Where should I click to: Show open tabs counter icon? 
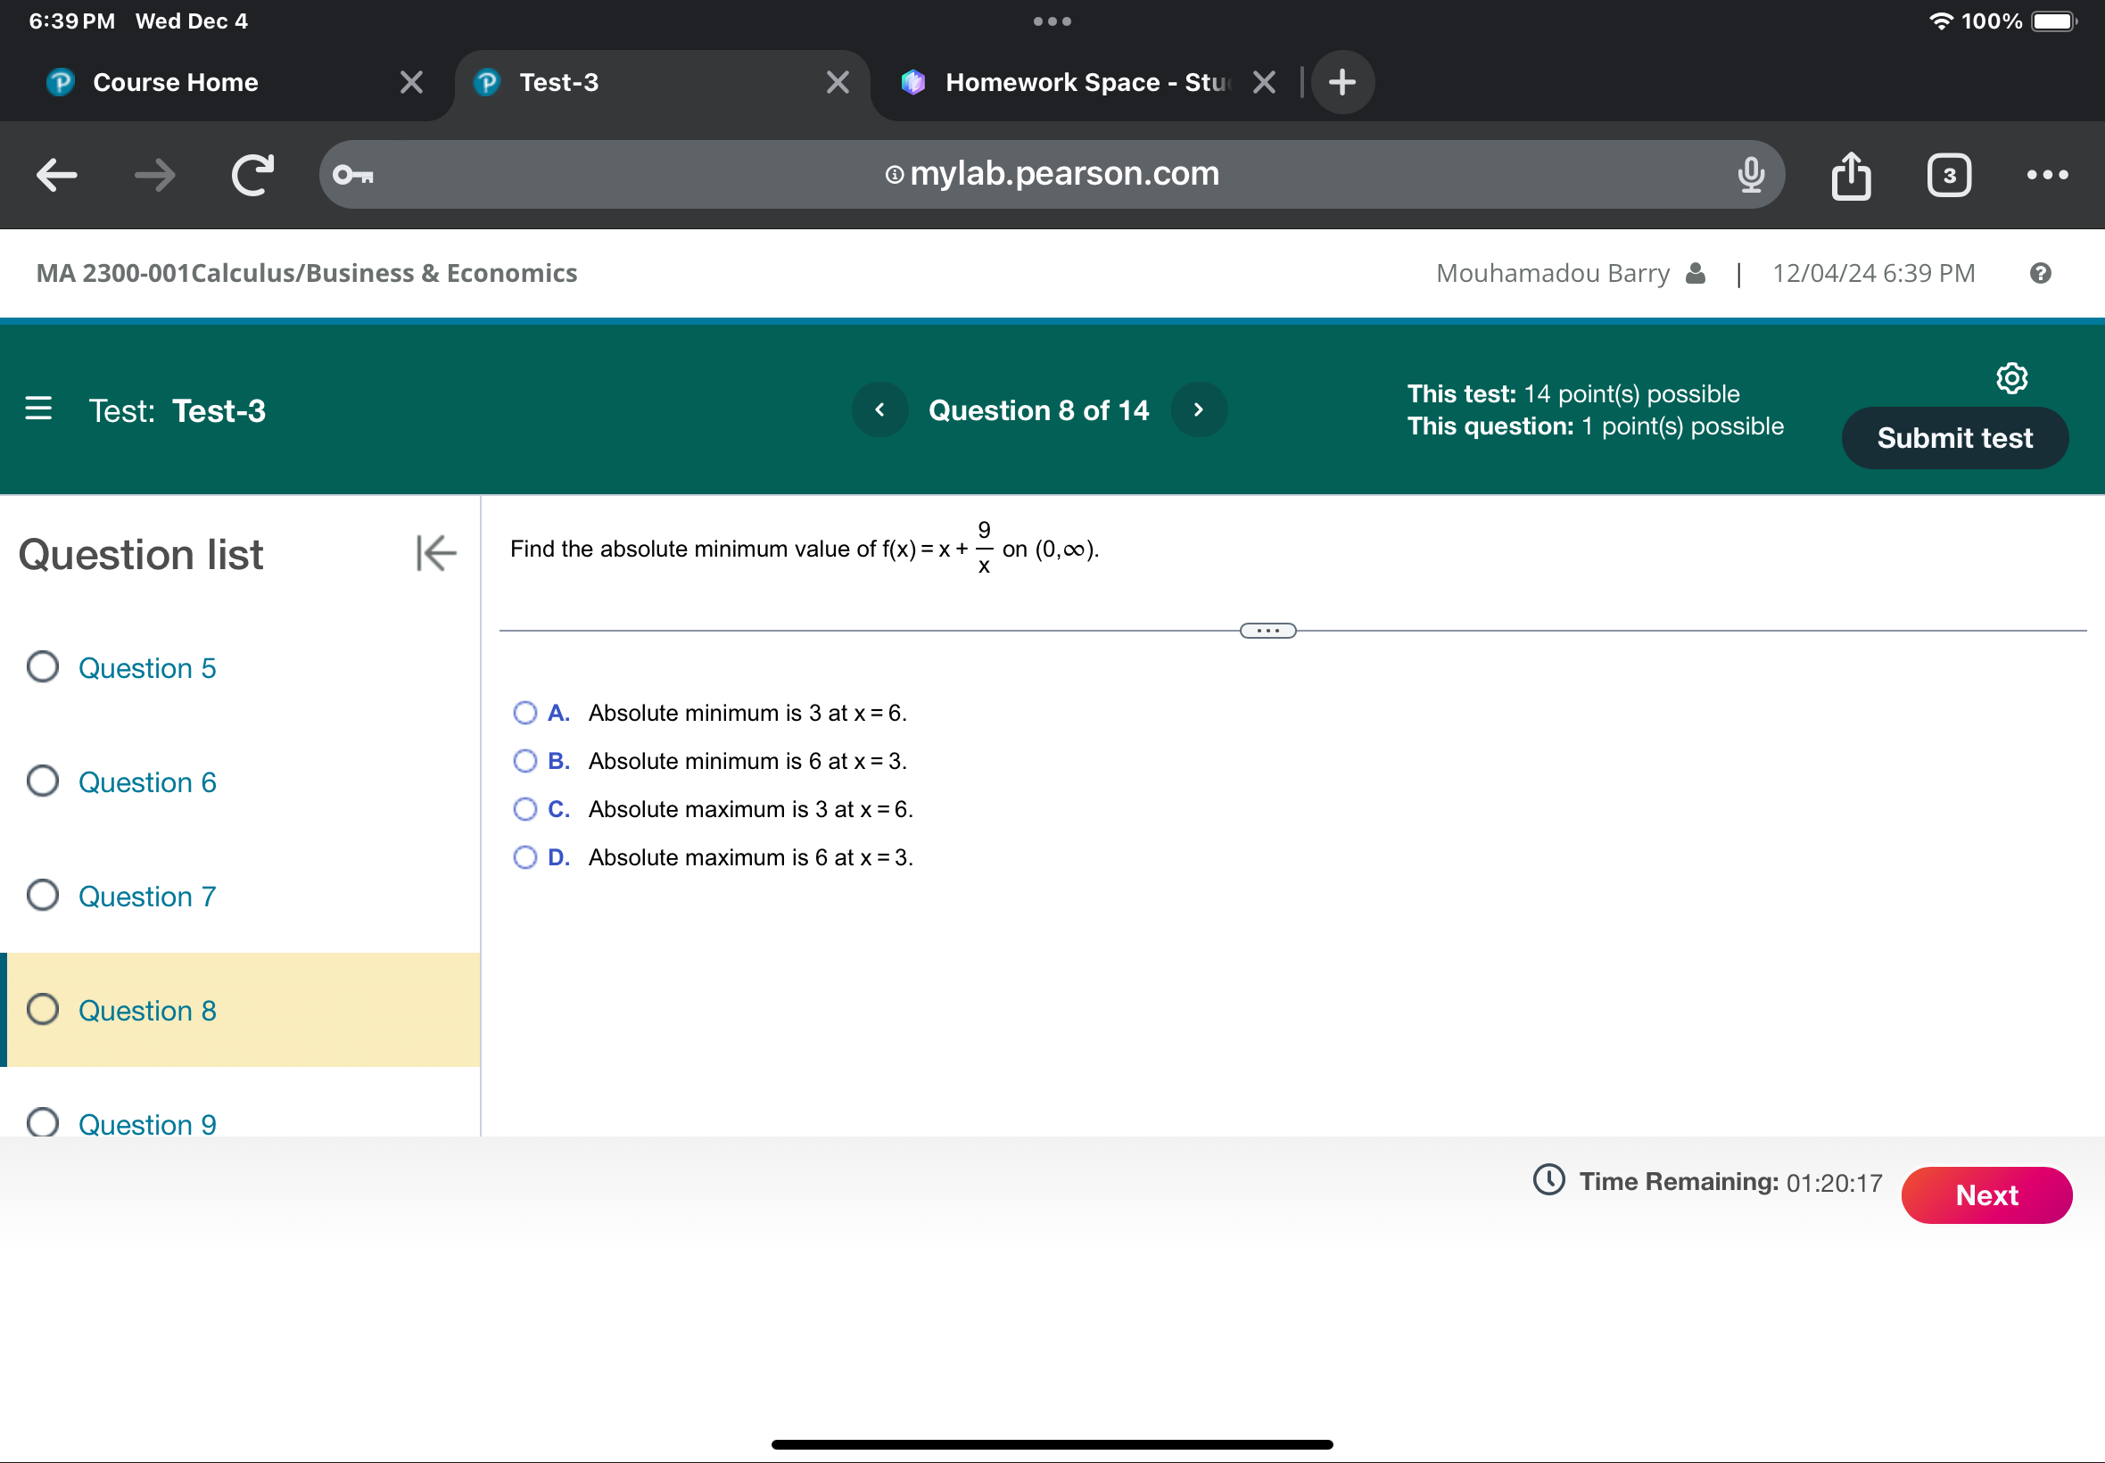[x=1949, y=174]
